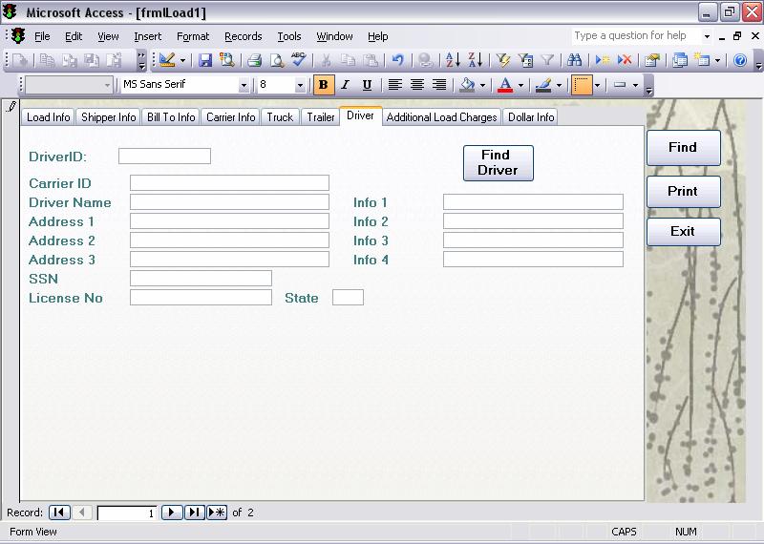Image resolution: width=764 pixels, height=544 pixels.
Task: Click the Save record toolbar icon
Action: coord(205,60)
